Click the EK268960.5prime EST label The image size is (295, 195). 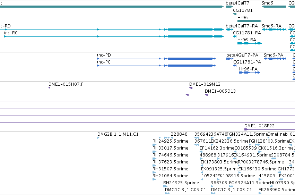pyautogui.click(x=277, y=190)
